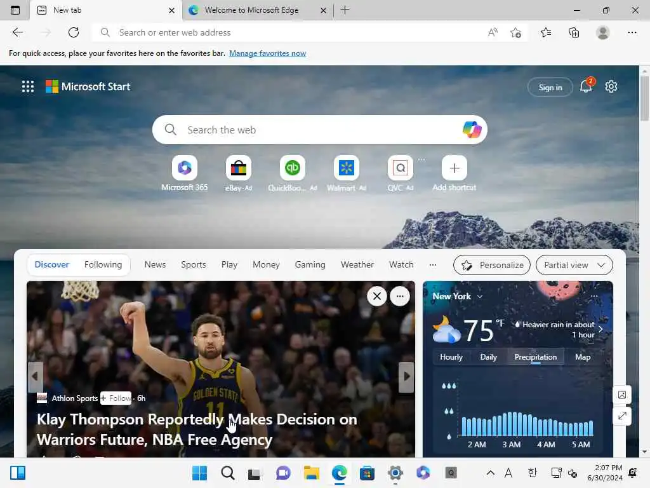650x488 pixels.
Task: Switch to the Following feed tab
Action: point(103,265)
